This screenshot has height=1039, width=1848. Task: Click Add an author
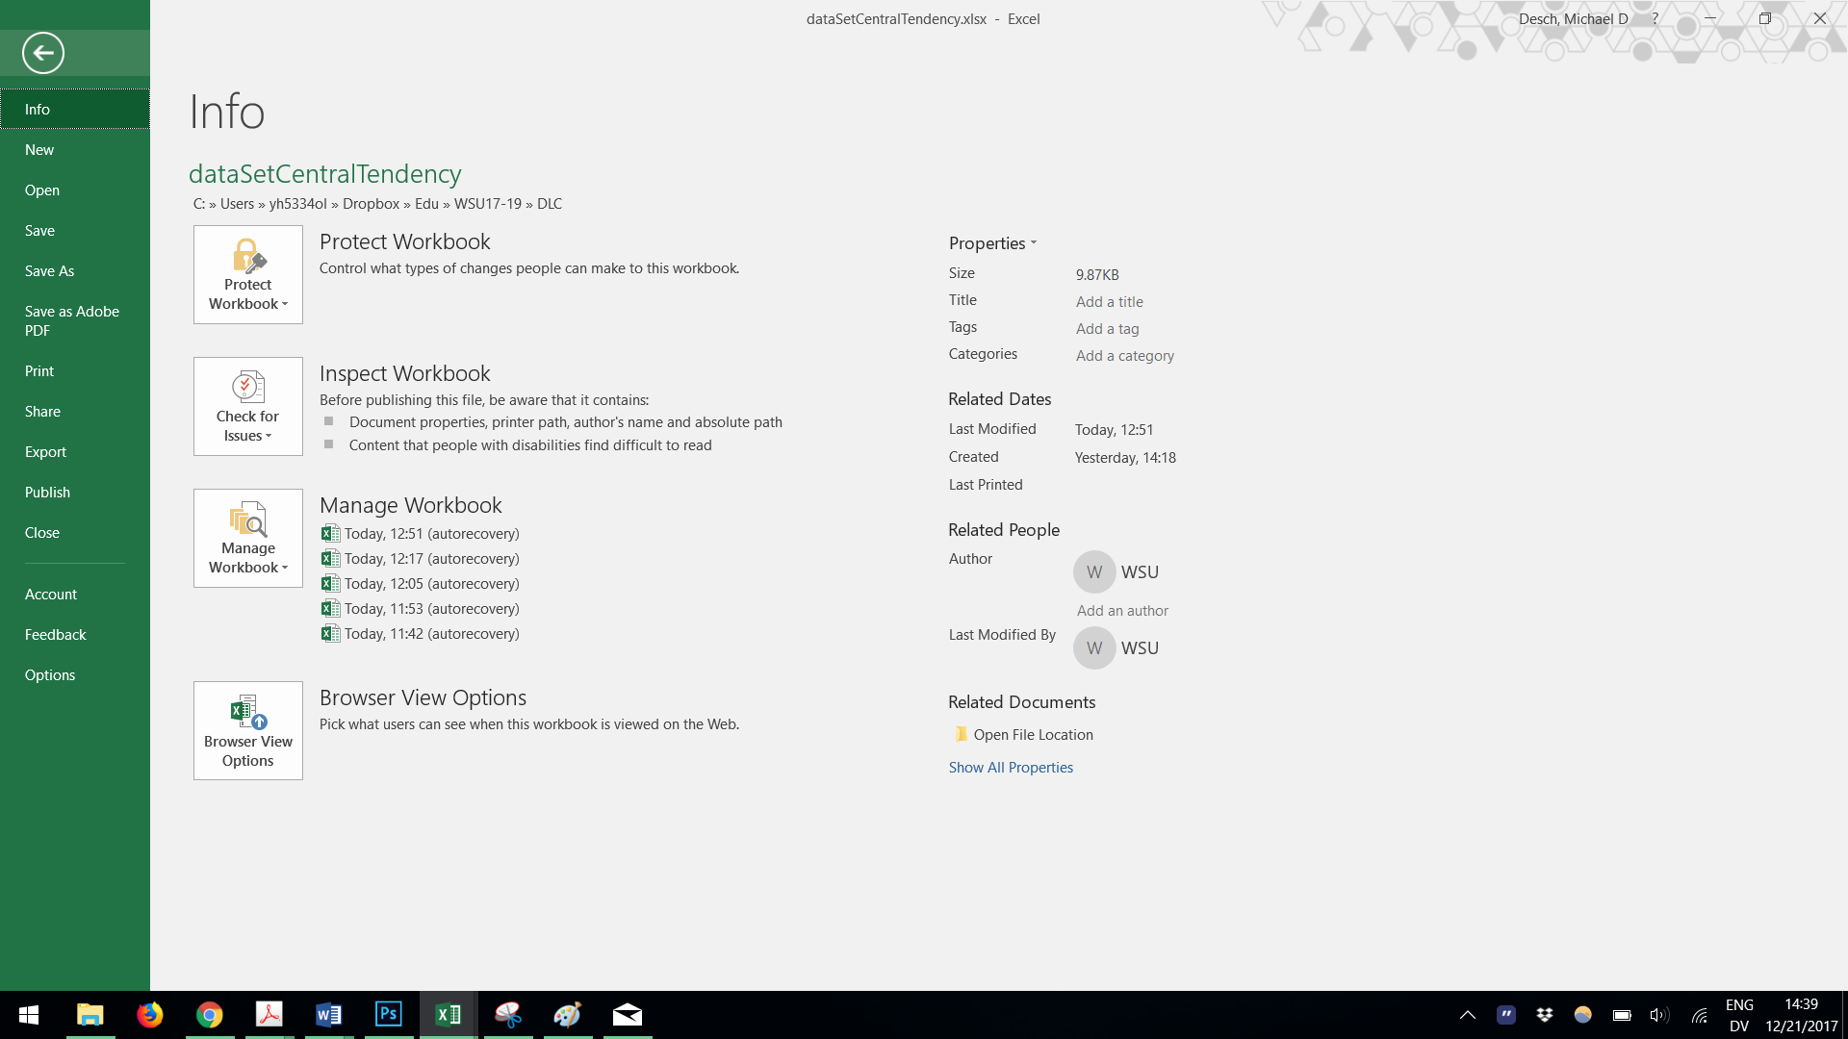point(1122,611)
